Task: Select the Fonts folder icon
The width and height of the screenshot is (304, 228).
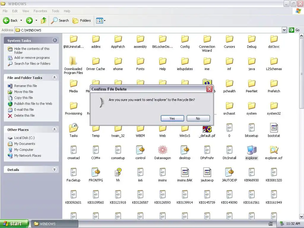Action: (x=140, y=61)
